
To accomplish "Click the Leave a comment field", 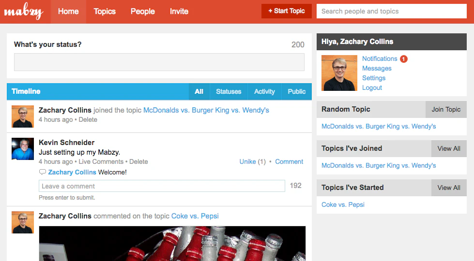I will click(162, 186).
